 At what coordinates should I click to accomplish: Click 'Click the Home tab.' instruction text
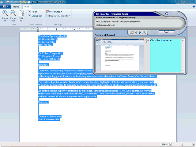point(161,40)
